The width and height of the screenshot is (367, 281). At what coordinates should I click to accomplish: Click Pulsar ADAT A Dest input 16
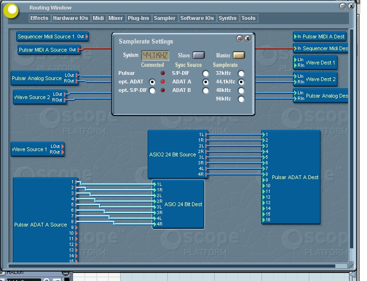(x=263, y=220)
